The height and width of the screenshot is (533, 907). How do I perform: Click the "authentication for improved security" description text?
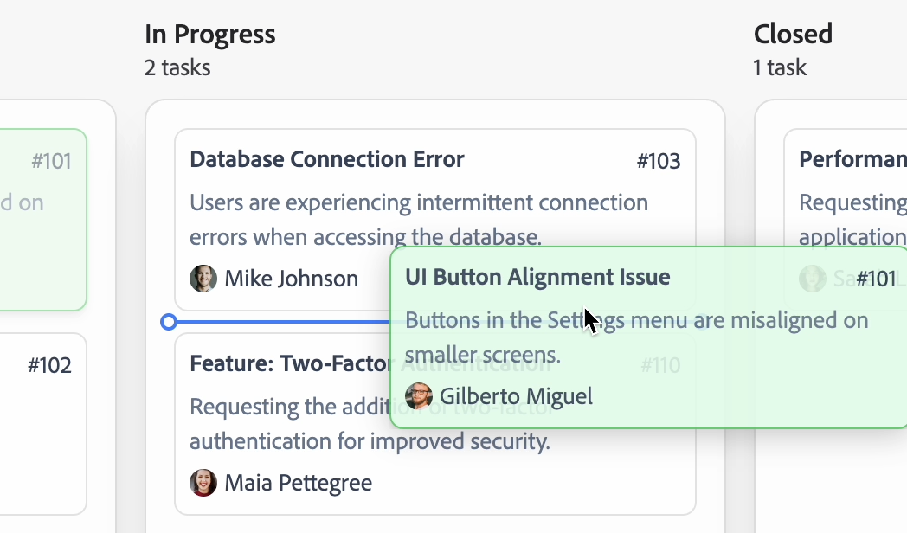[370, 441]
